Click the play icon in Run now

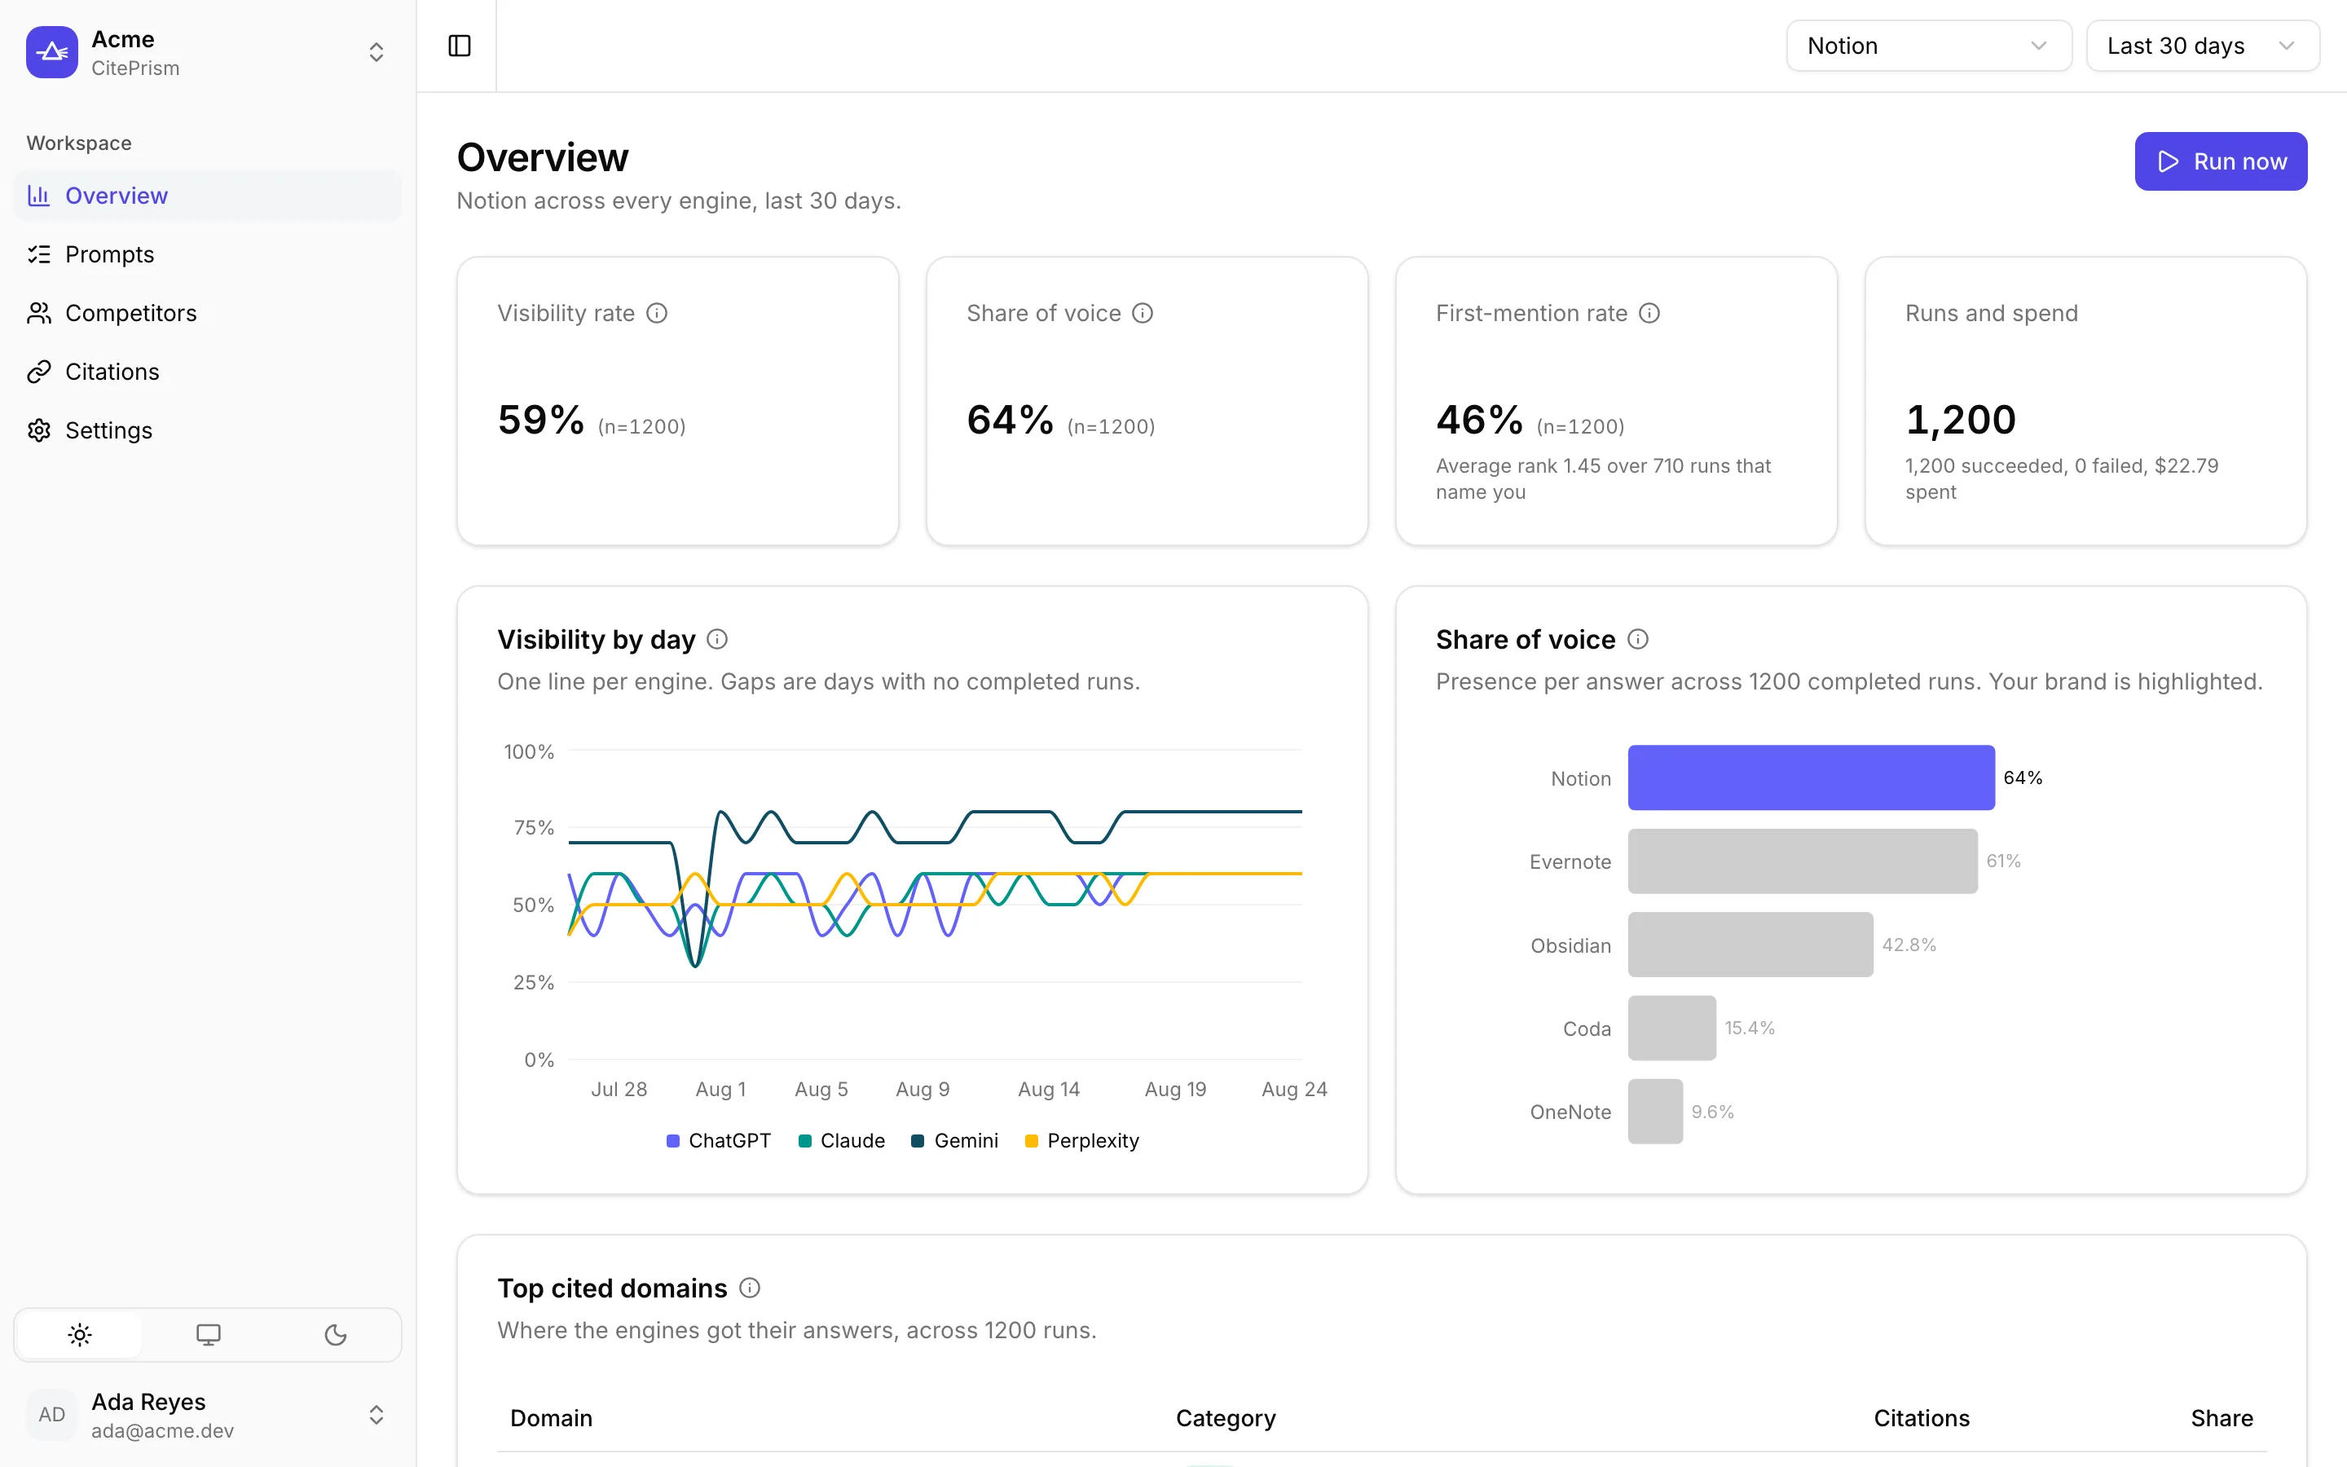pyautogui.click(x=2169, y=161)
